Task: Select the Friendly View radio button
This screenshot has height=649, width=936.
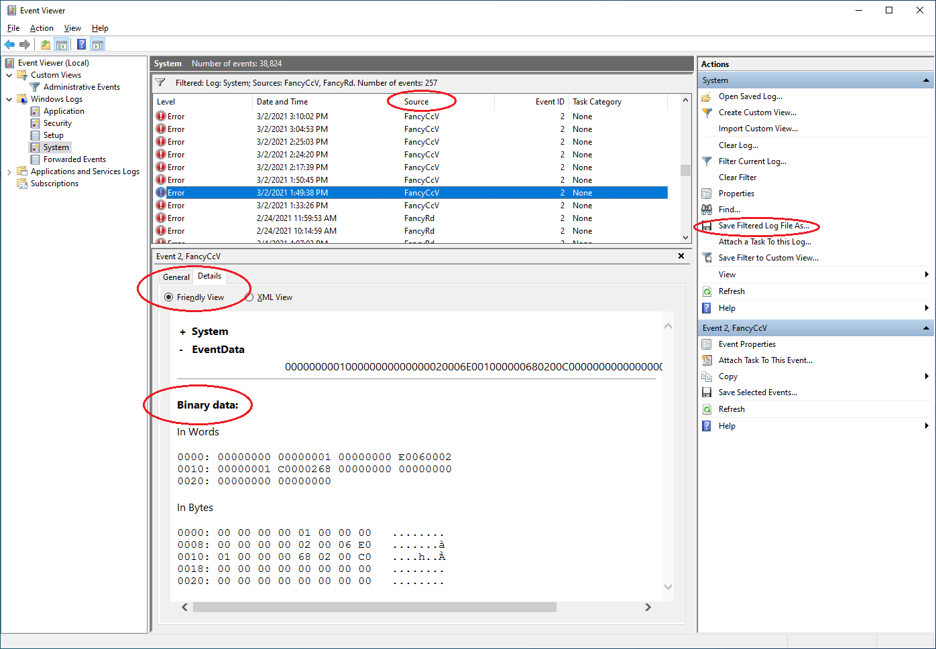Action: (x=168, y=297)
